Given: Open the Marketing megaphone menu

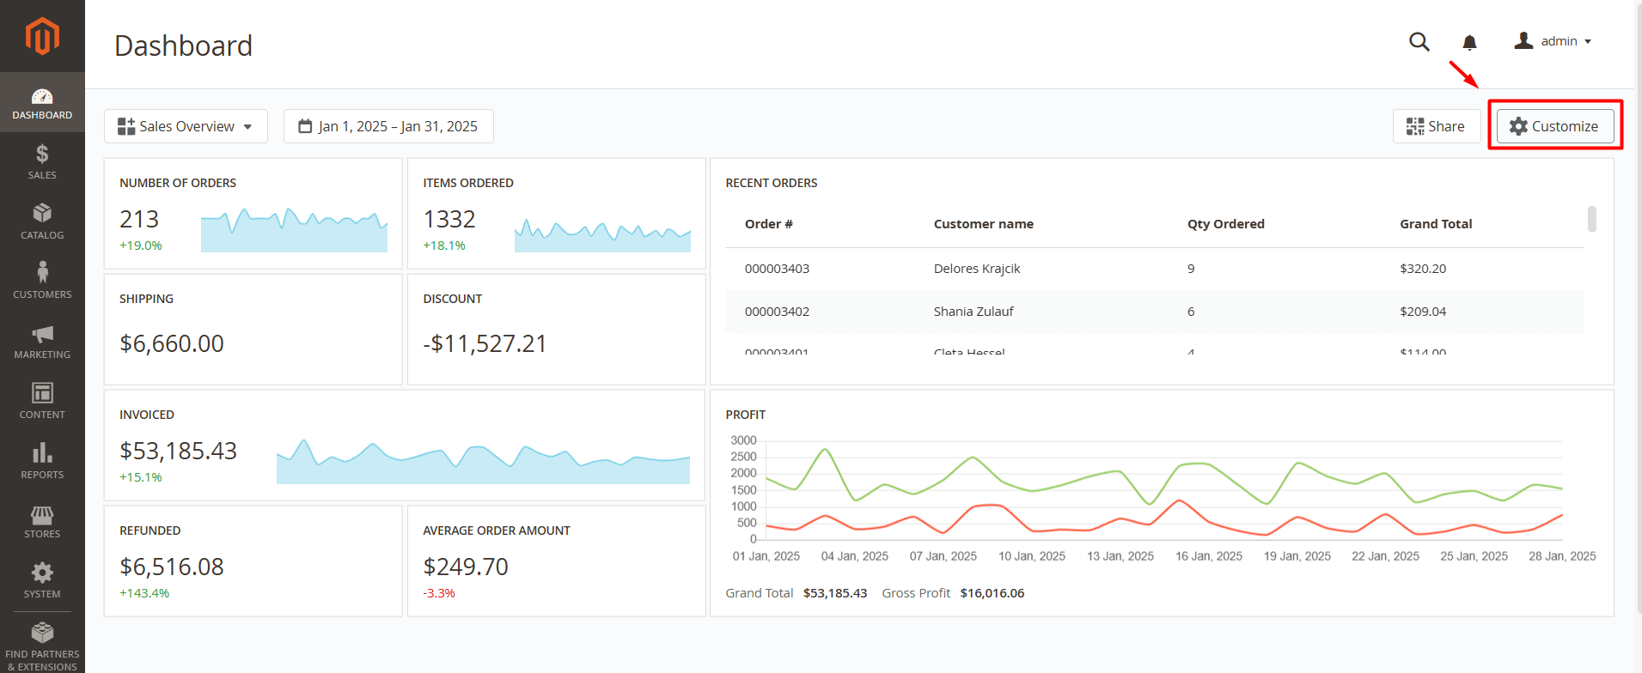Looking at the screenshot, I should coord(42,341).
